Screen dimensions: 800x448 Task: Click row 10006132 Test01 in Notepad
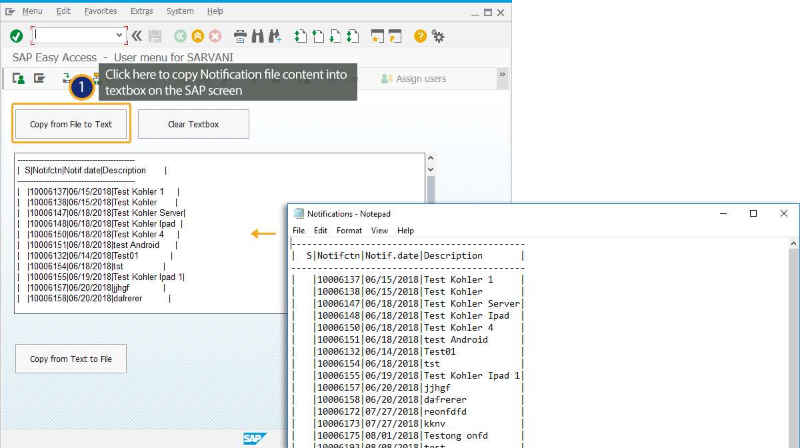tap(407, 351)
